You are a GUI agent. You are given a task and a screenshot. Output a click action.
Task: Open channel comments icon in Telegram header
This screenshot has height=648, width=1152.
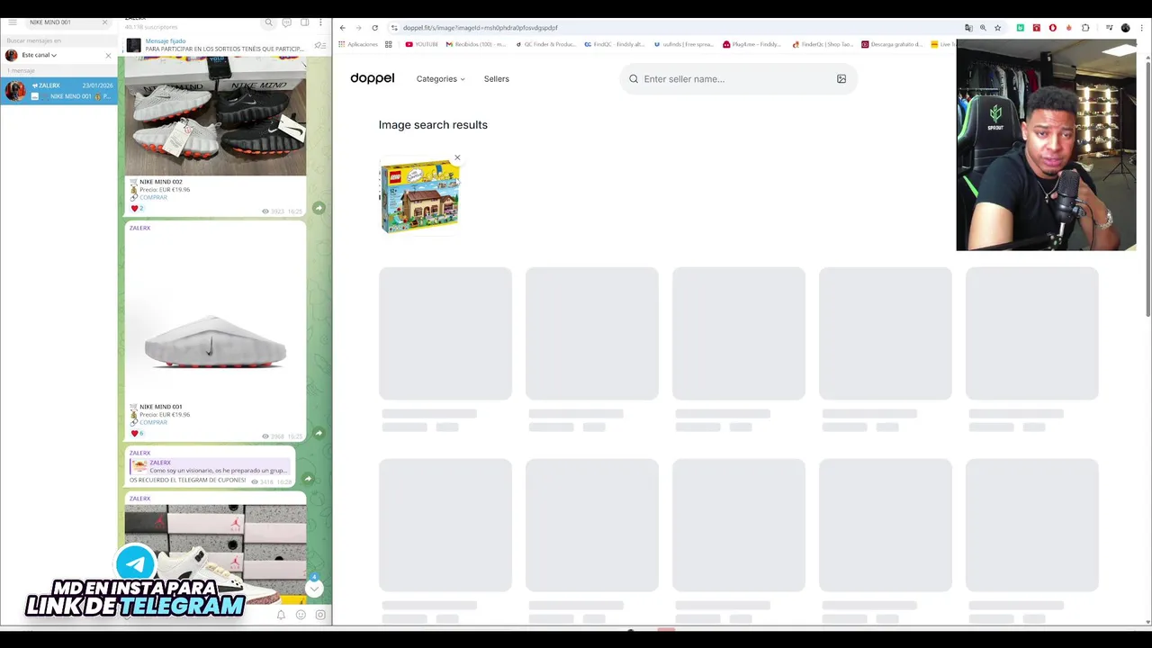click(286, 22)
